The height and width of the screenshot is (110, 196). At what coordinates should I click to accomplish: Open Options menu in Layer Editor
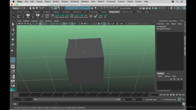tap(167, 76)
